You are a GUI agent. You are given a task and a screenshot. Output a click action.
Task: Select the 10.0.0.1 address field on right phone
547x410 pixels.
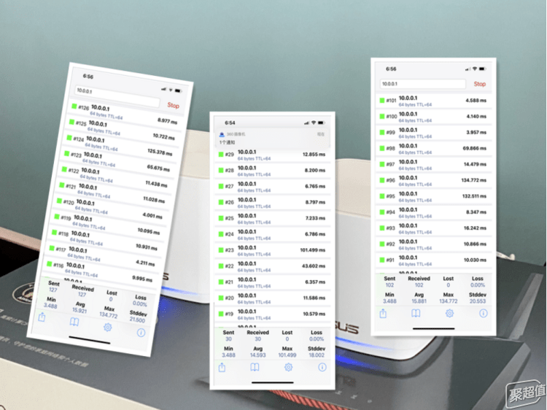(x=423, y=84)
